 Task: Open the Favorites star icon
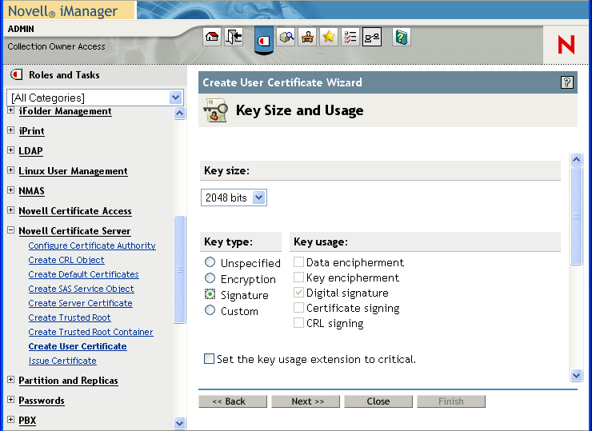click(329, 37)
